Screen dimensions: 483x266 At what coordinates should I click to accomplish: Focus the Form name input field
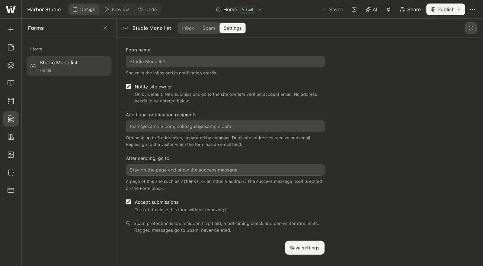pyautogui.click(x=225, y=61)
